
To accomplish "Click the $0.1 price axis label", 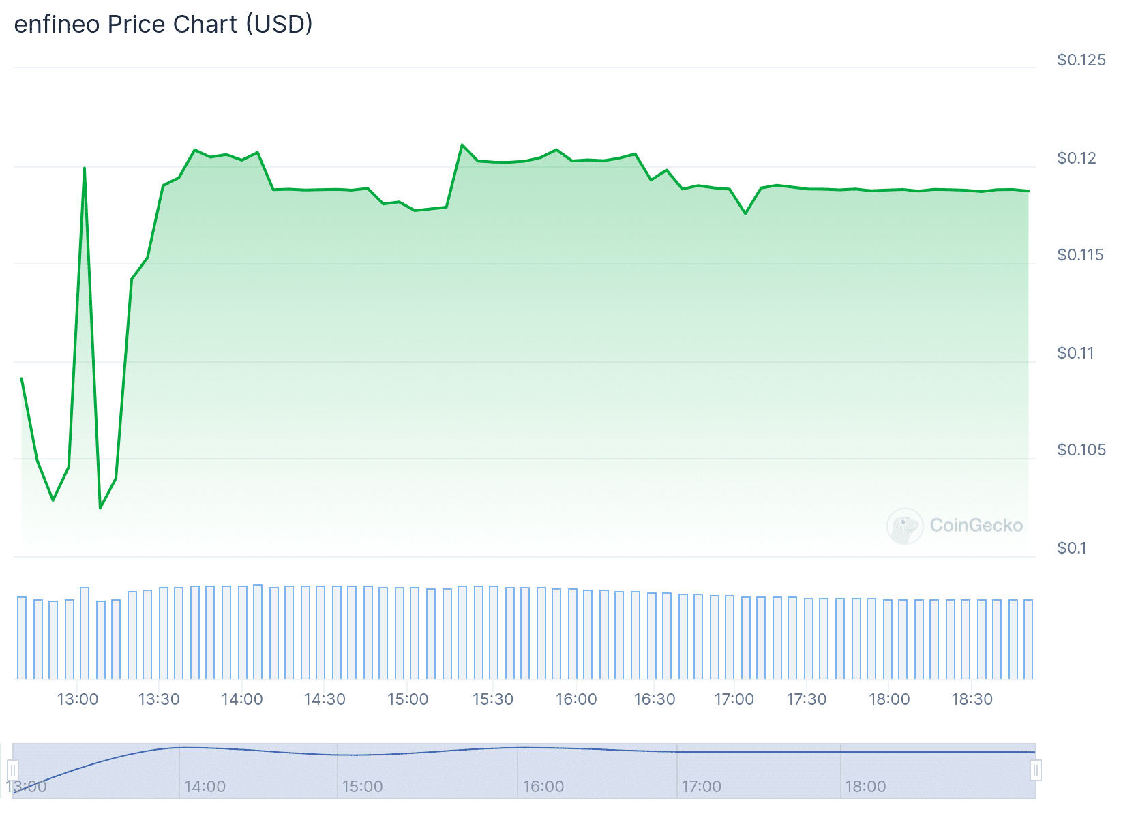I will [x=1071, y=548].
